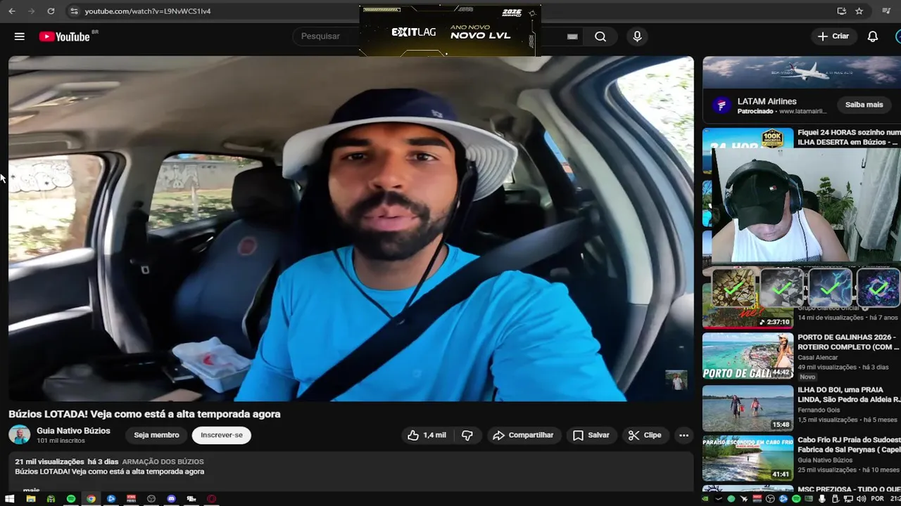The image size is (901, 506).
Task: Click the Pesquisar search field
Action: pyautogui.click(x=327, y=37)
